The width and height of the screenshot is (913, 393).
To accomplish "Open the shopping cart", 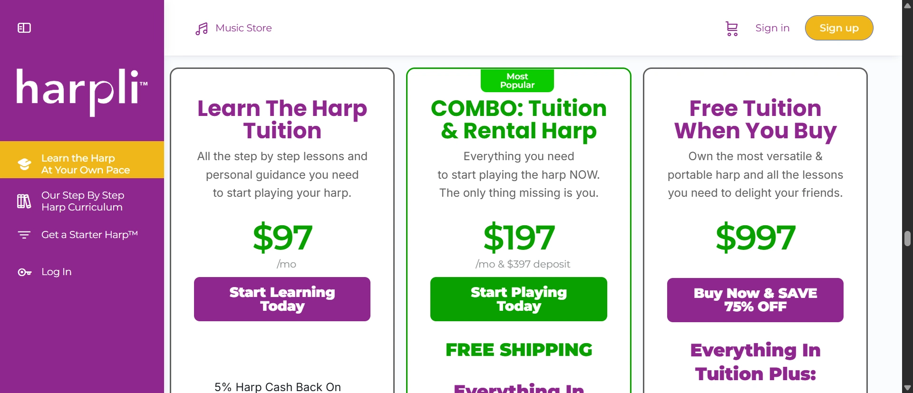I will point(732,29).
